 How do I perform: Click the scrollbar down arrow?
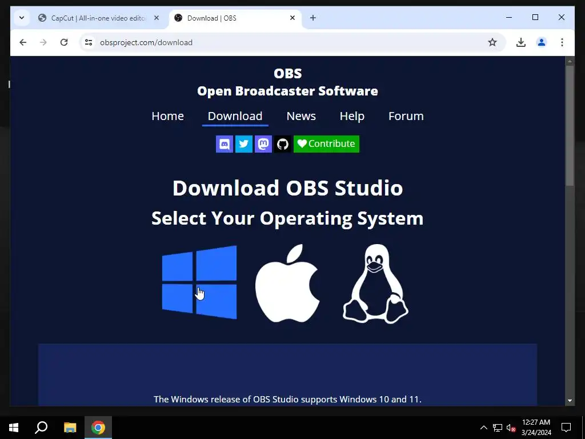click(570, 401)
